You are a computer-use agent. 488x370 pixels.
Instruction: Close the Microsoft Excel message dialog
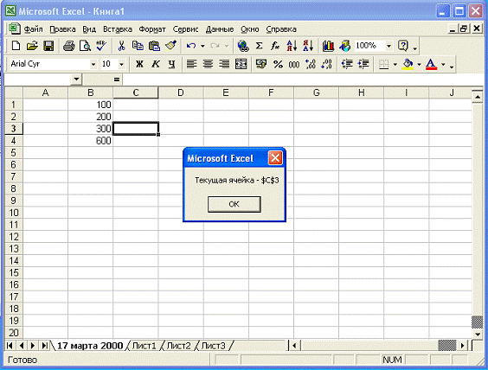(x=275, y=158)
